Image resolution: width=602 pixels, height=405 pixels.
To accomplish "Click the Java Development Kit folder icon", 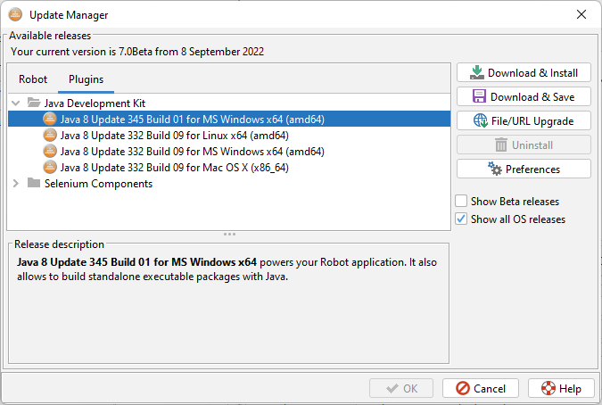I will point(34,103).
